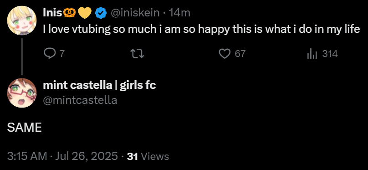
Task: Open mint castella | girls fc name
Action: 99,86
